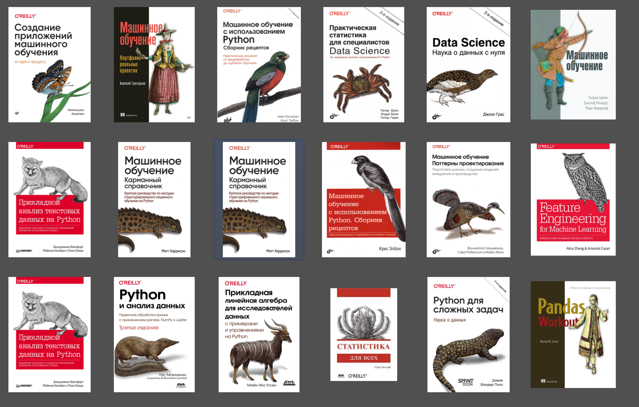This screenshot has height=407, width=639.
Task: Open white Сборник рецептов cover by Кайл Галлатин
Action: click(x=259, y=65)
